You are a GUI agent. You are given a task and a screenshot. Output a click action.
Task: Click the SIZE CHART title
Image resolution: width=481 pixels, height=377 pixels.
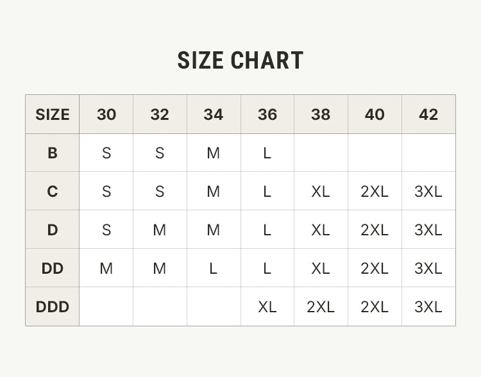coord(240,60)
